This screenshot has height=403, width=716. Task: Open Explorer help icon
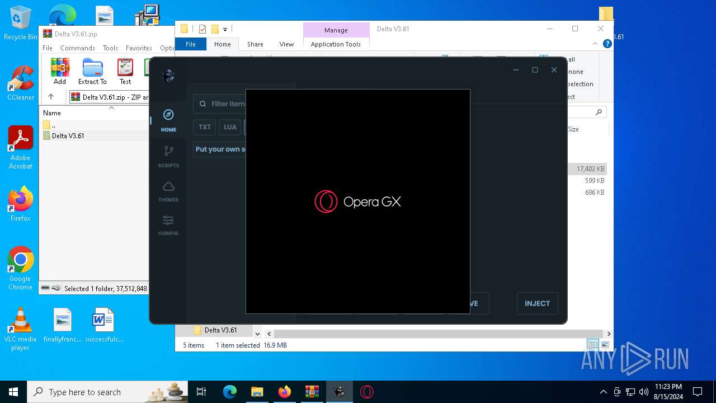pyautogui.click(x=607, y=44)
